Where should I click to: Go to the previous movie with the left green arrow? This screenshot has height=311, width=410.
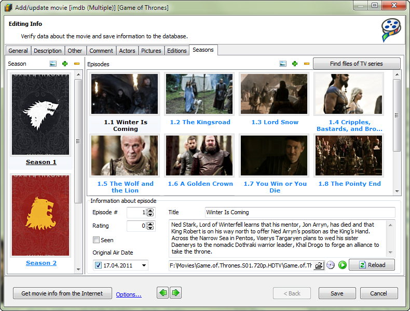click(162, 293)
